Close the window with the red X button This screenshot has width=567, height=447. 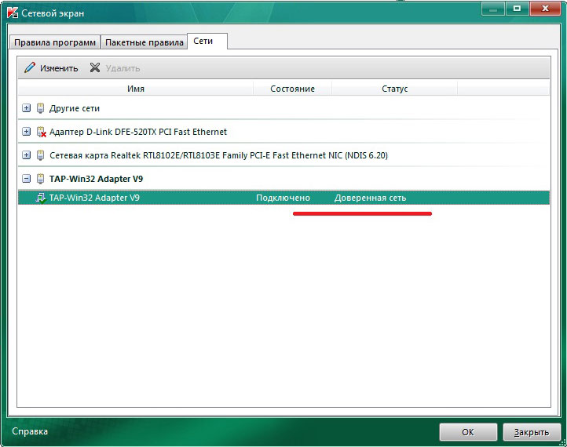click(545, 9)
